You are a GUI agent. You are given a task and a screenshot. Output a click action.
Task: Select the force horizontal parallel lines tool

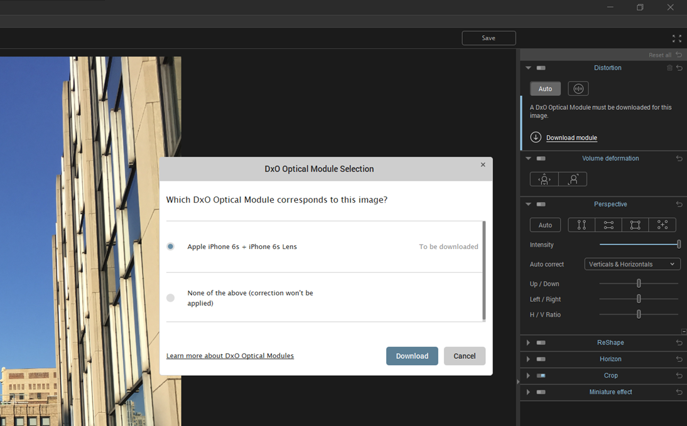[x=608, y=225]
